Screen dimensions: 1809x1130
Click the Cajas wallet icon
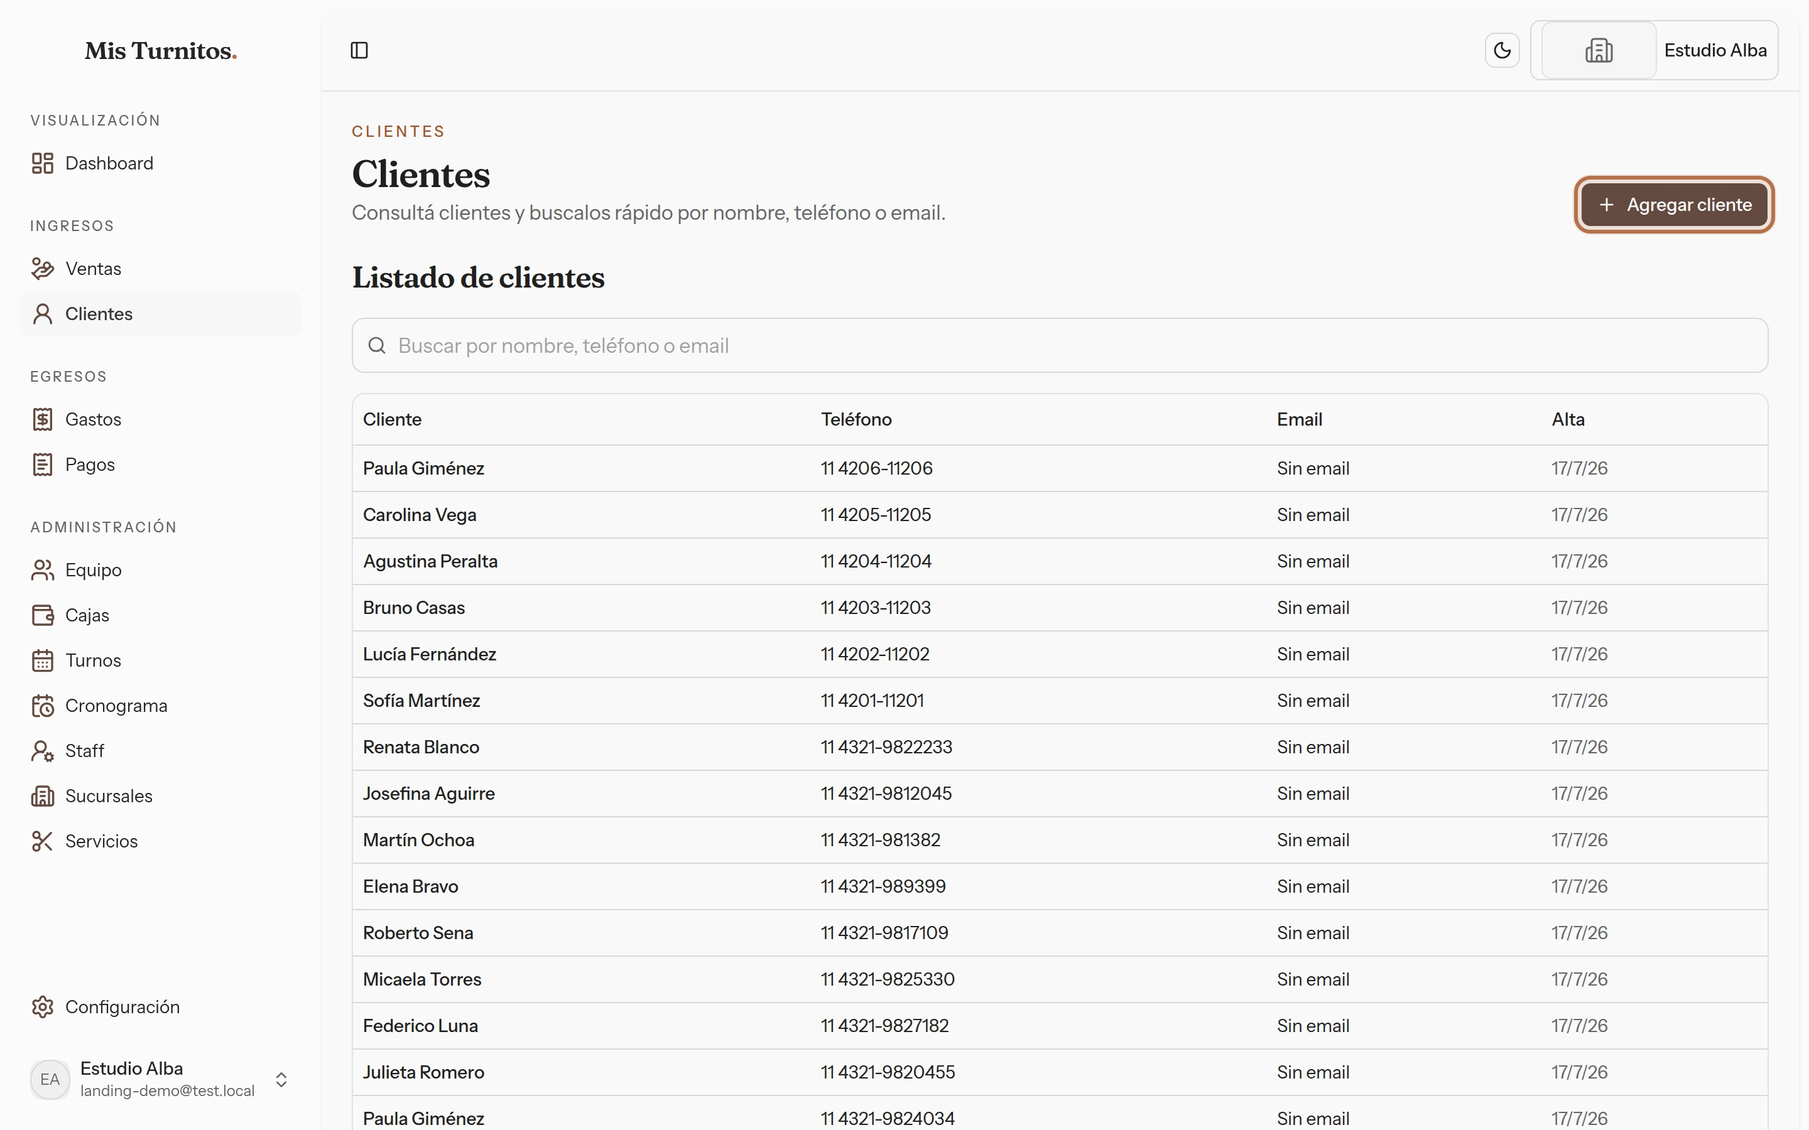coord(43,615)
